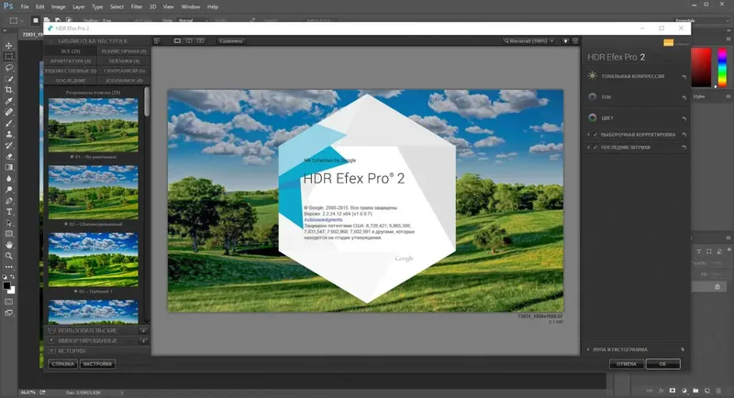
Task: Select the Pen tool
Action: pyautogui.click(x=9, y=201)
